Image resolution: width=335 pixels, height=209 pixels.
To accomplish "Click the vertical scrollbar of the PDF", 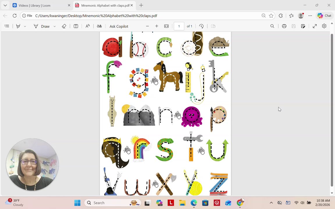I will [332, 110].
